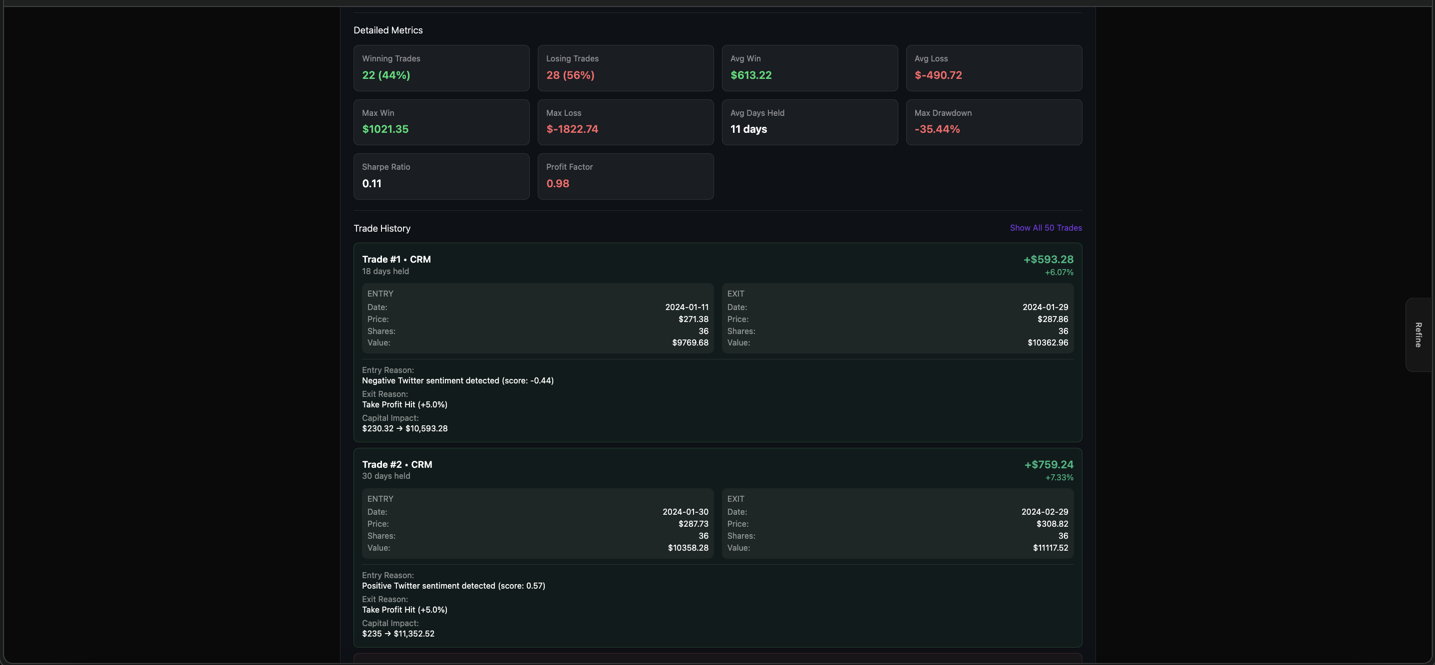
Task: Click the Max Drawdown metric card
Action: click(993, 122)
